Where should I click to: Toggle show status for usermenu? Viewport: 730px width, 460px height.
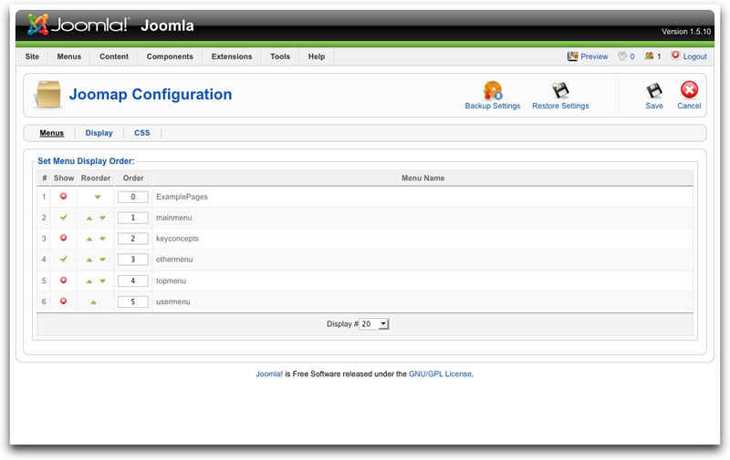(63, 302)
